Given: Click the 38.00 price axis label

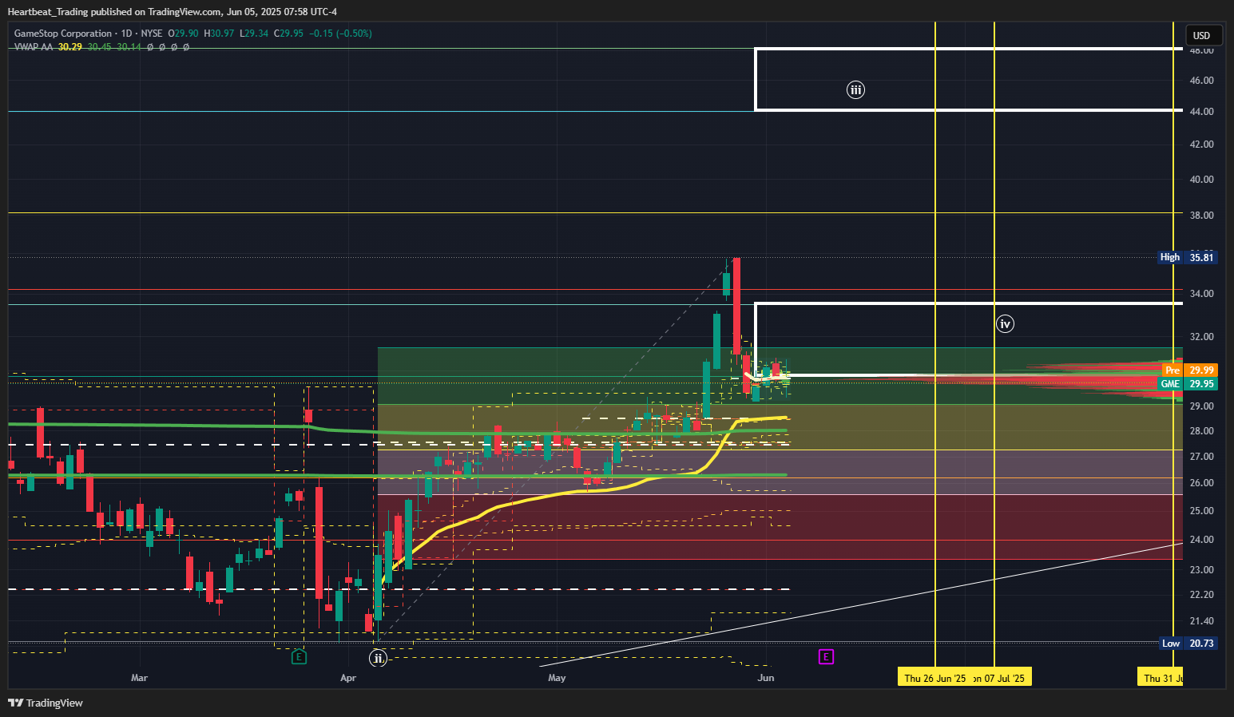Looking at the screenshot, I should (1201, 216).
